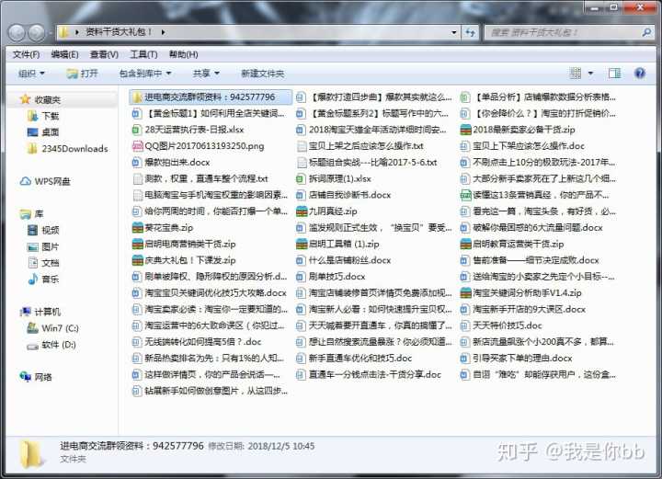
Task: Select 28天运营执行表-日报.xlsx spreadsheet
Action: 188,130
